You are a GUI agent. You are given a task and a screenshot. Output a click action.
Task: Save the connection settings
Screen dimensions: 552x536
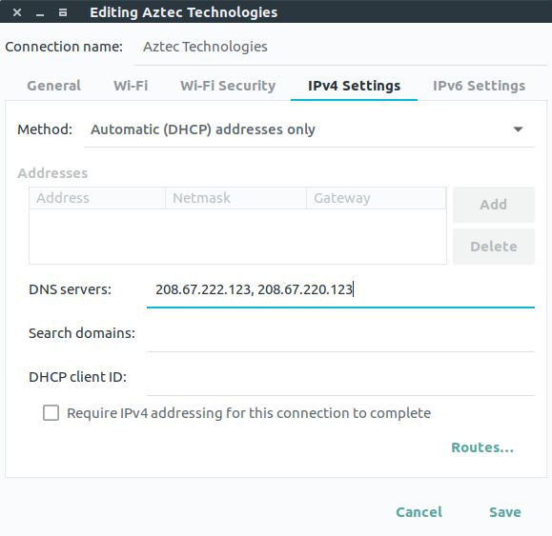pyautogui.click(x=505, y=512)
